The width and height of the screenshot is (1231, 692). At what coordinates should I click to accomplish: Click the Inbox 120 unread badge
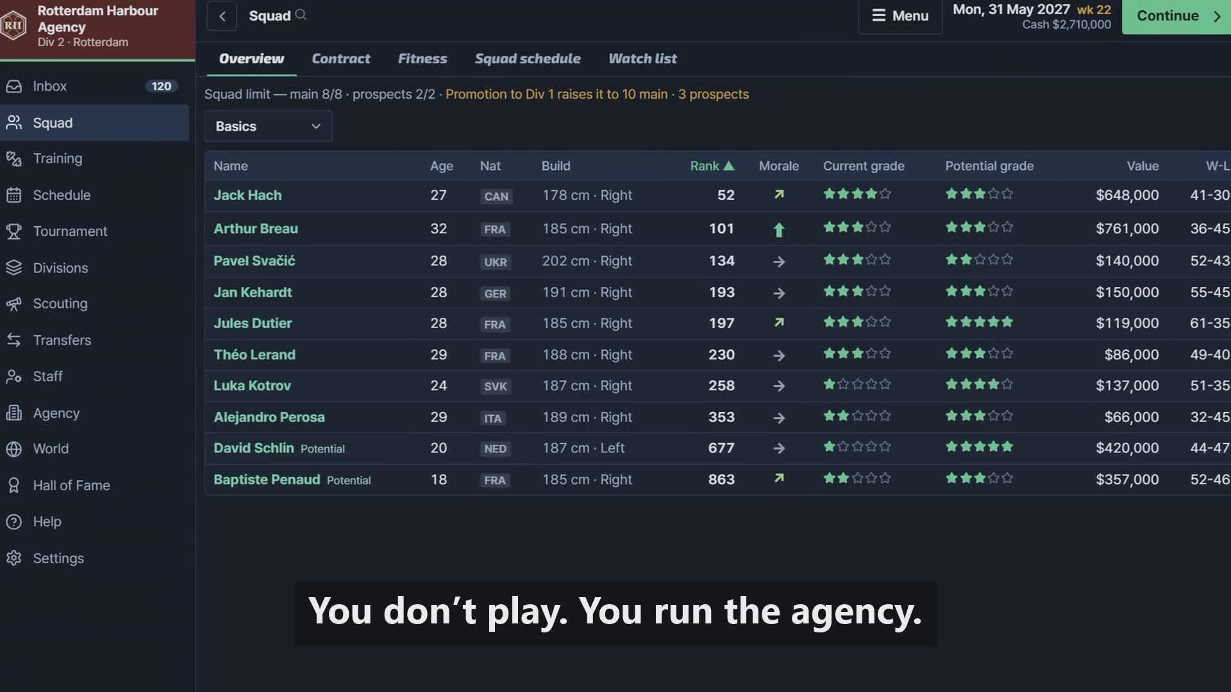(161, 86)
